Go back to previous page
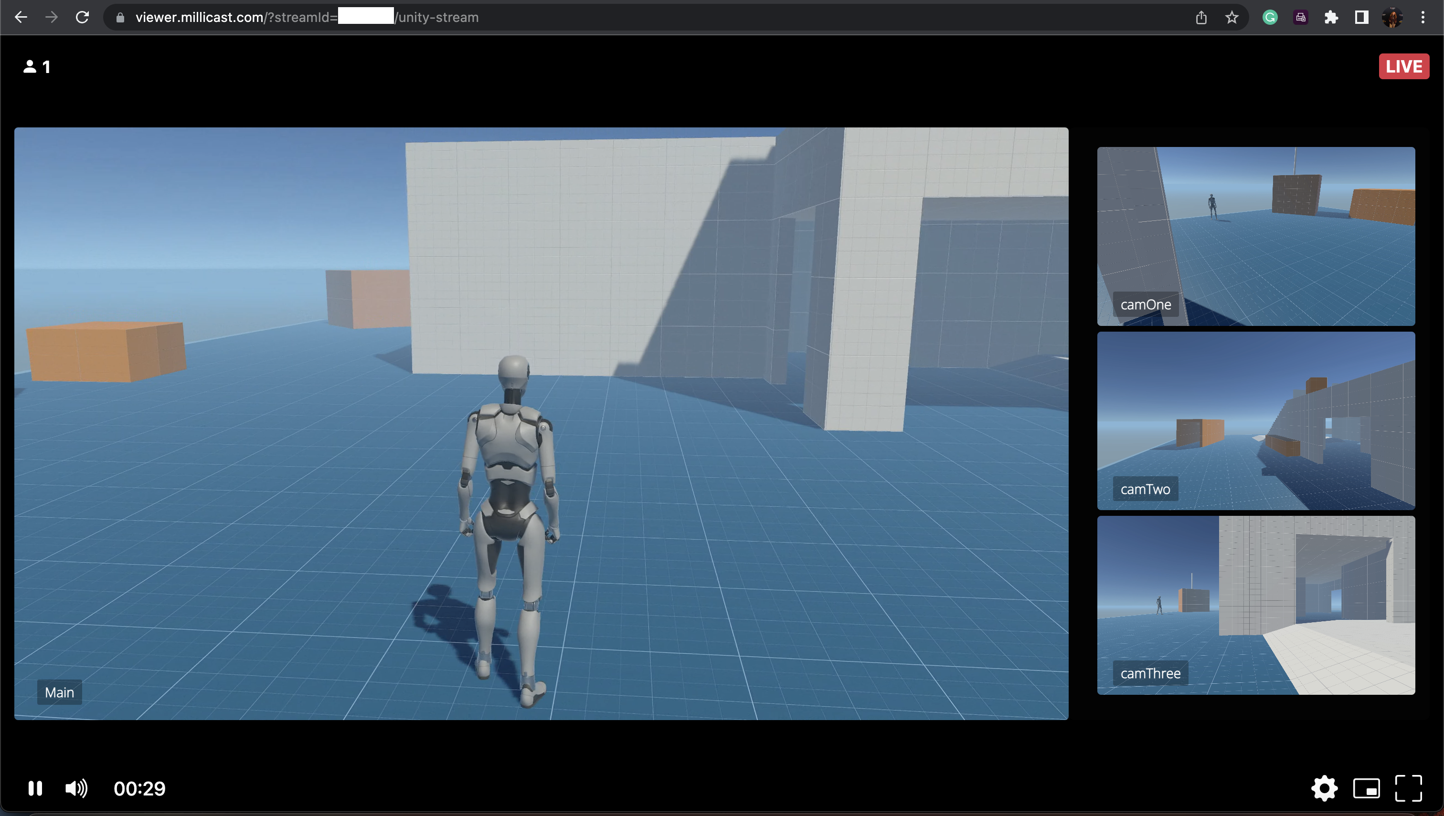 pos(21,17)
